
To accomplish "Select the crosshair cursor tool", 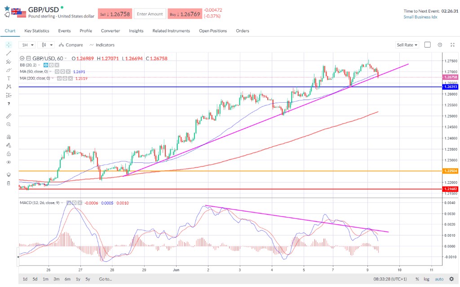I will 9,45.
